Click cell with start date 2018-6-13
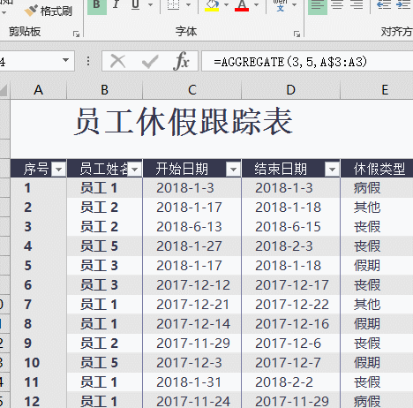 click(x=191, y=227)
